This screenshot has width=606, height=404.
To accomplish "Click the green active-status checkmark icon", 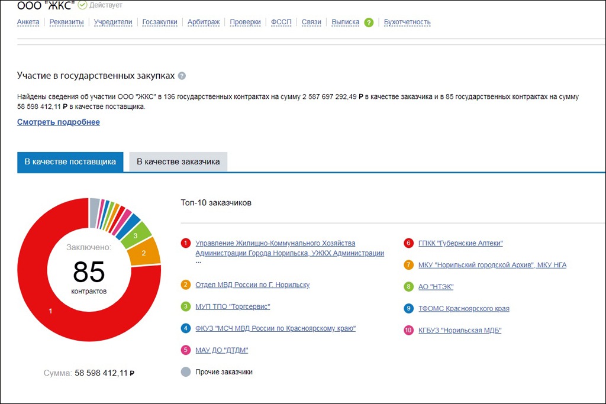I will coord(83,5).
